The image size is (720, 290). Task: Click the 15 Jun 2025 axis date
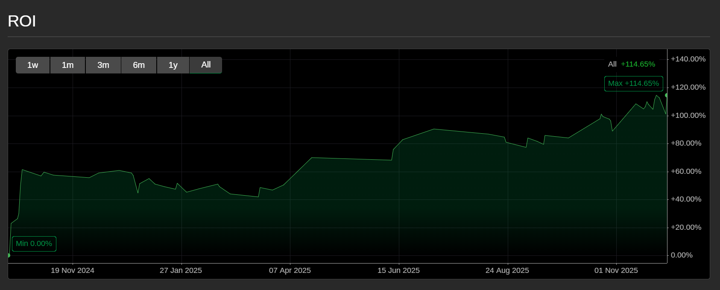pyautogui.click(x=398, y=270)
